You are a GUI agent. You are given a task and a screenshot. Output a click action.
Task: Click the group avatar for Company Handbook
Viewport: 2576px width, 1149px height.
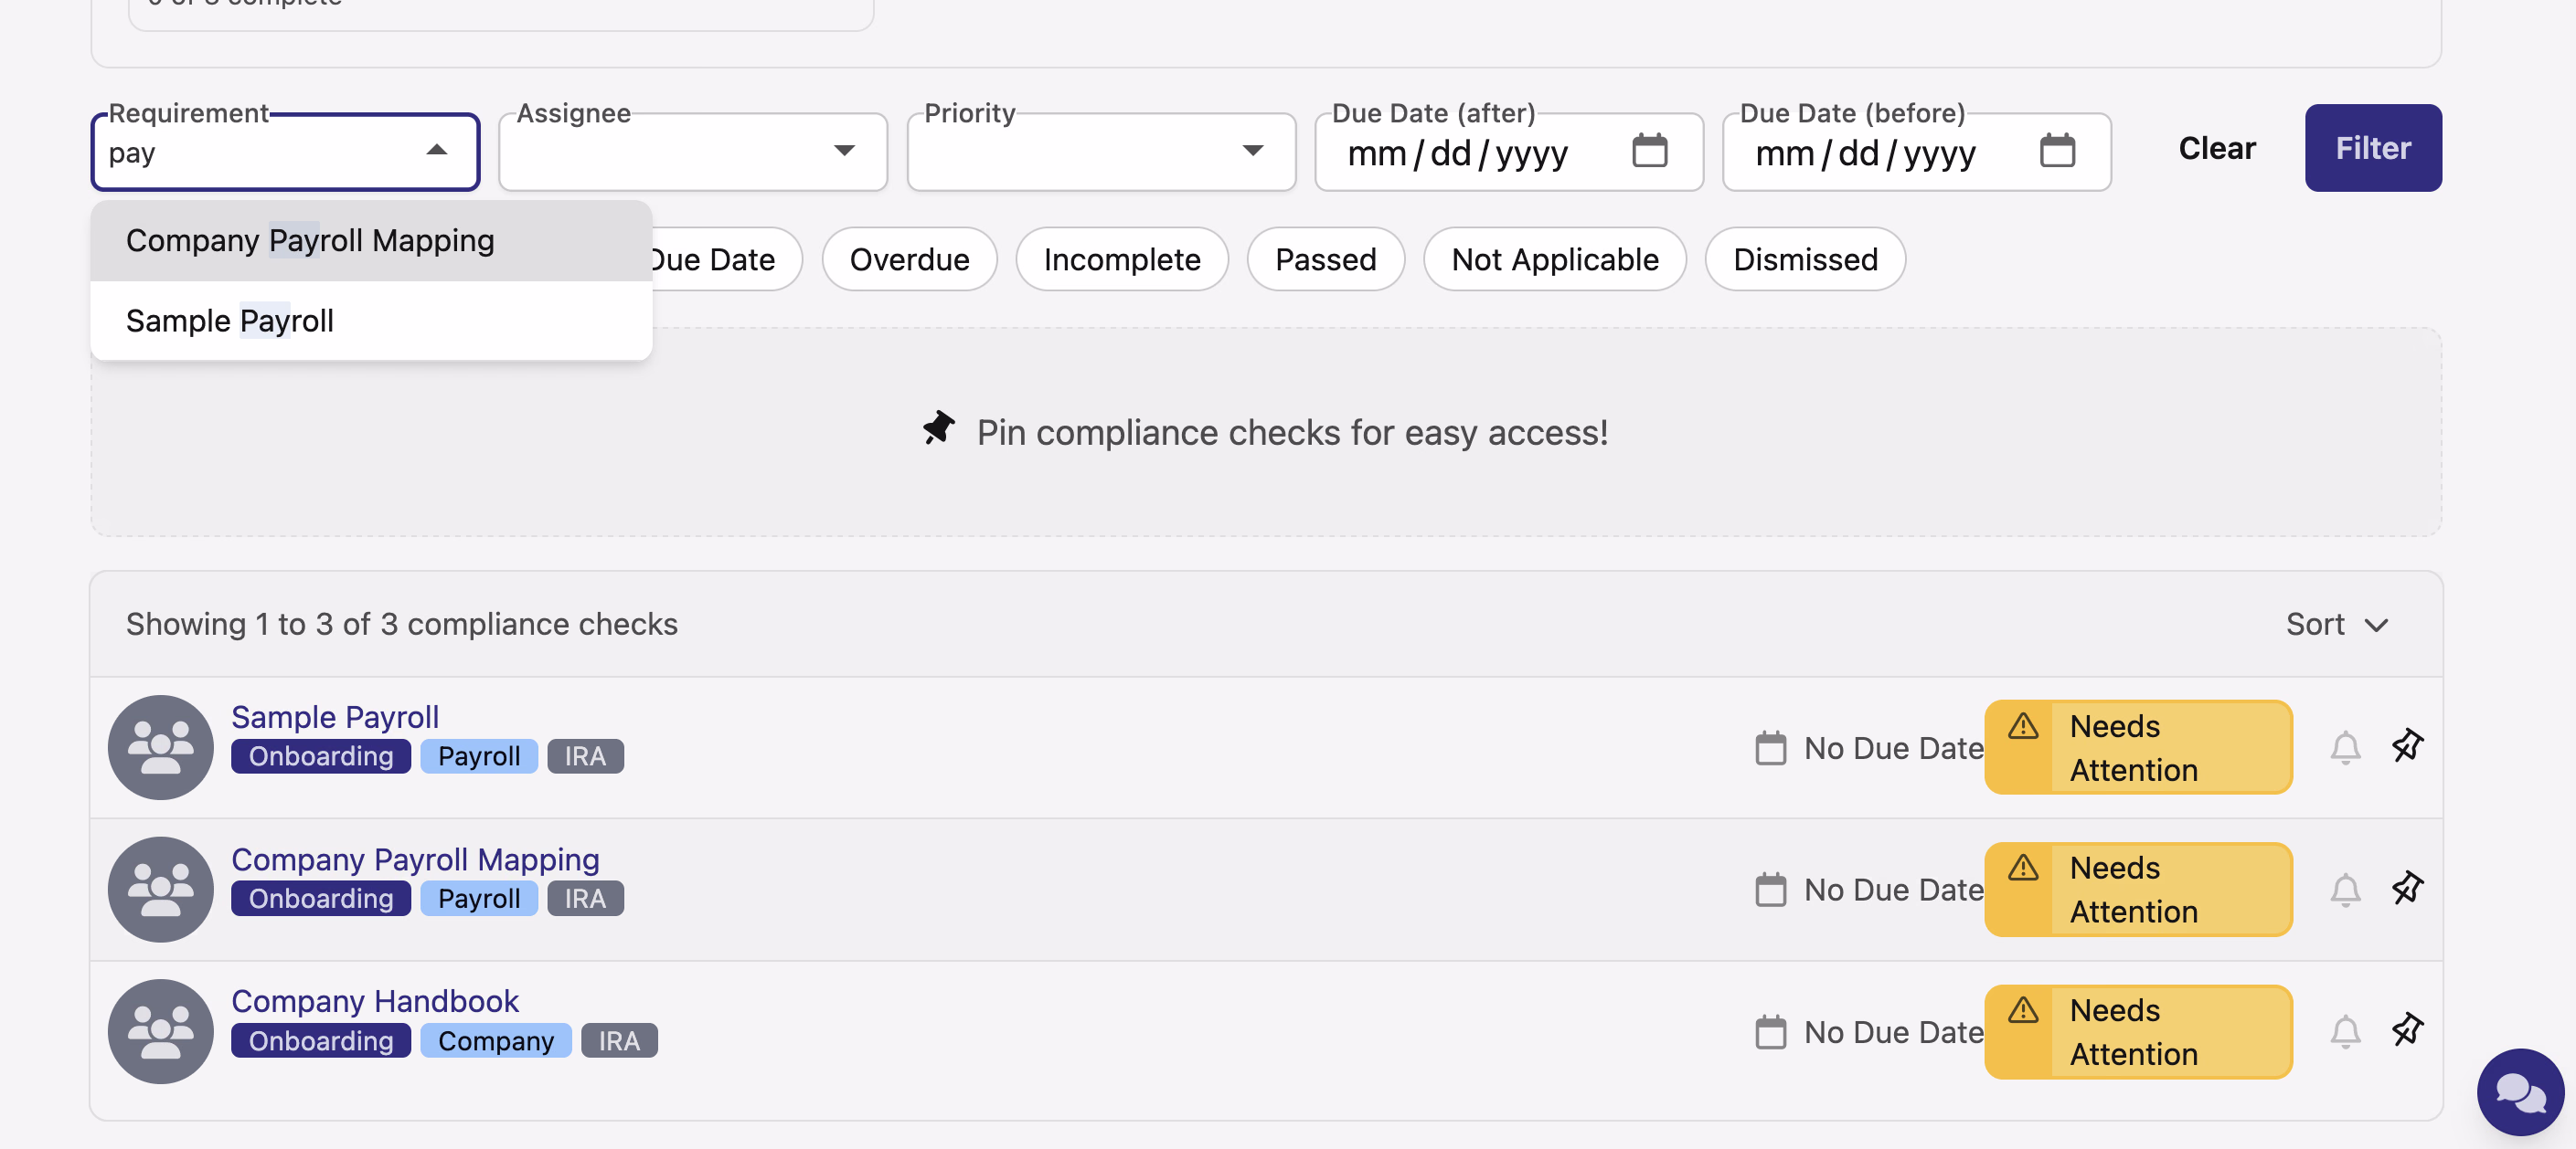[x=160, y=1031]
